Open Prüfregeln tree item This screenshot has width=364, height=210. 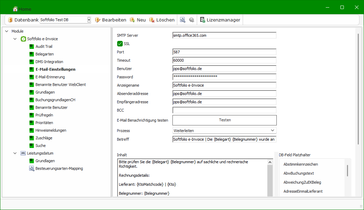pos(44,115)
